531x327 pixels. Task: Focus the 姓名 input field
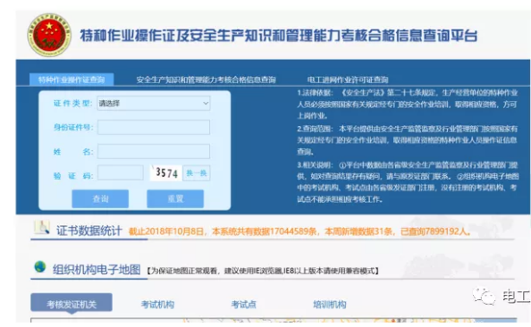coord(154,151)
